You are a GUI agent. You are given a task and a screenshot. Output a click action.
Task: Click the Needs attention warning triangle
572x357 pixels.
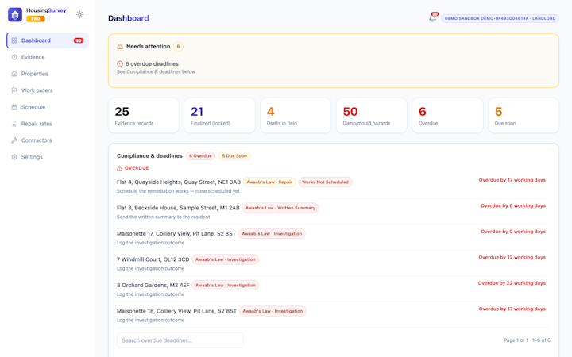[x=120, y=47]
